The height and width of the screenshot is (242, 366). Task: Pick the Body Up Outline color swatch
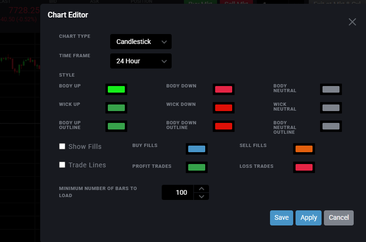click(x=116, y=126)
